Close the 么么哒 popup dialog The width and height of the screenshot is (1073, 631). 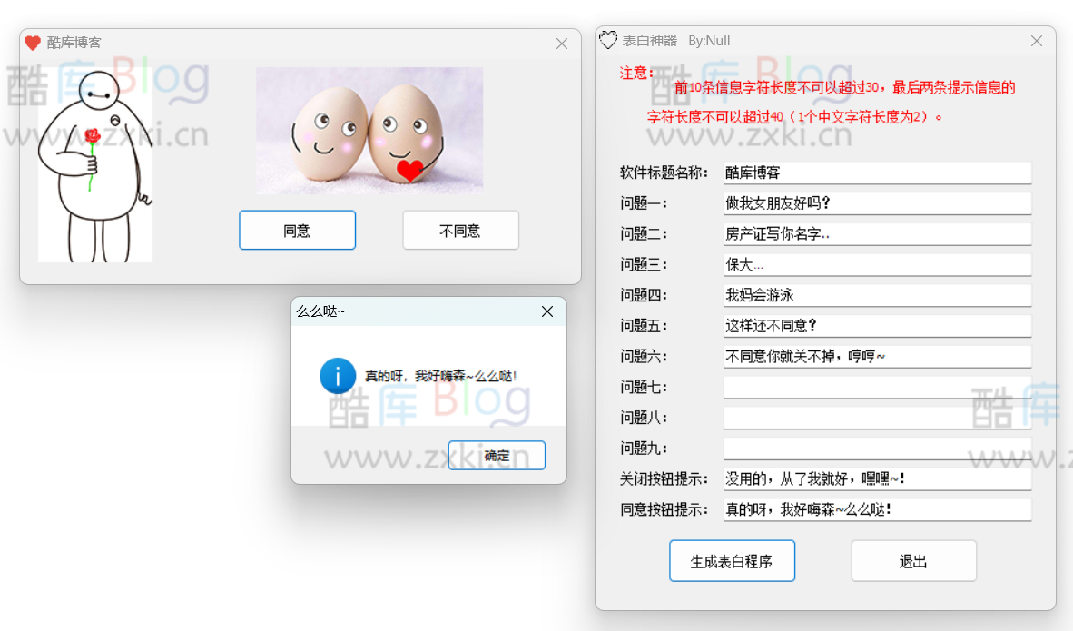click(x=546, y=311)
